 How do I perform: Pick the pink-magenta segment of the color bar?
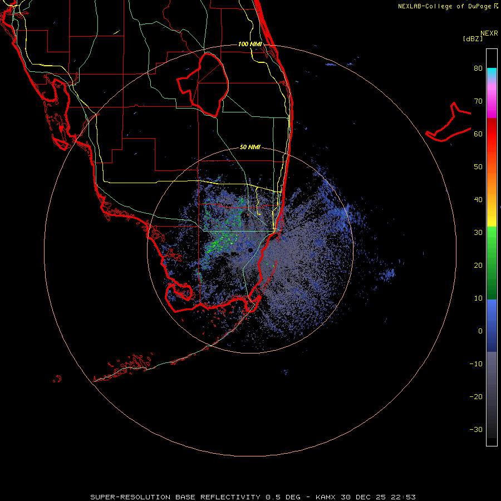pyautogui.click(x=492, y=99)
